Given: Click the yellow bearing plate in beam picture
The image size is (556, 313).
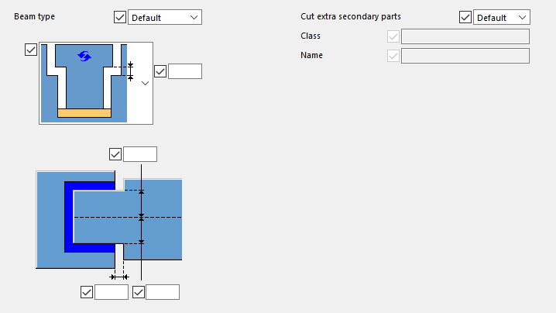Looking at the screenshot, I should click(84, 113).
